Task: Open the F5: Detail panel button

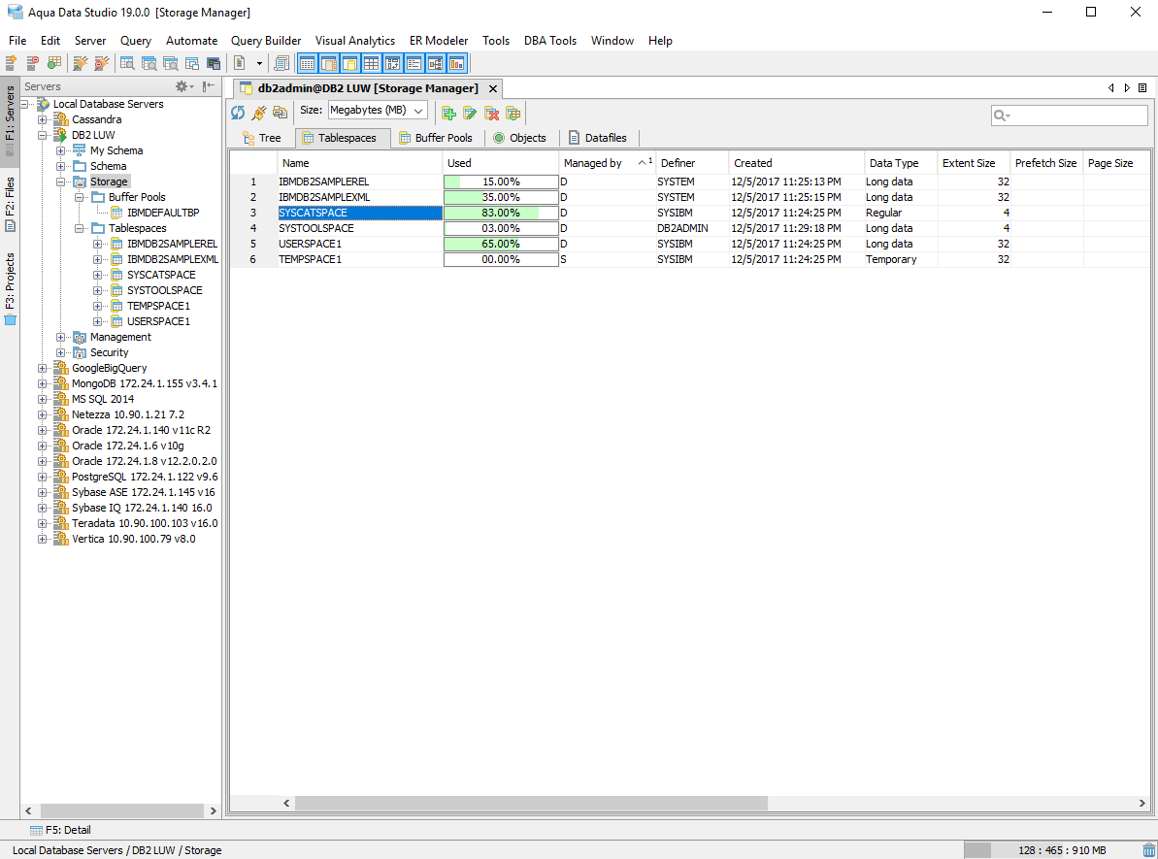Action: [60, 830]
